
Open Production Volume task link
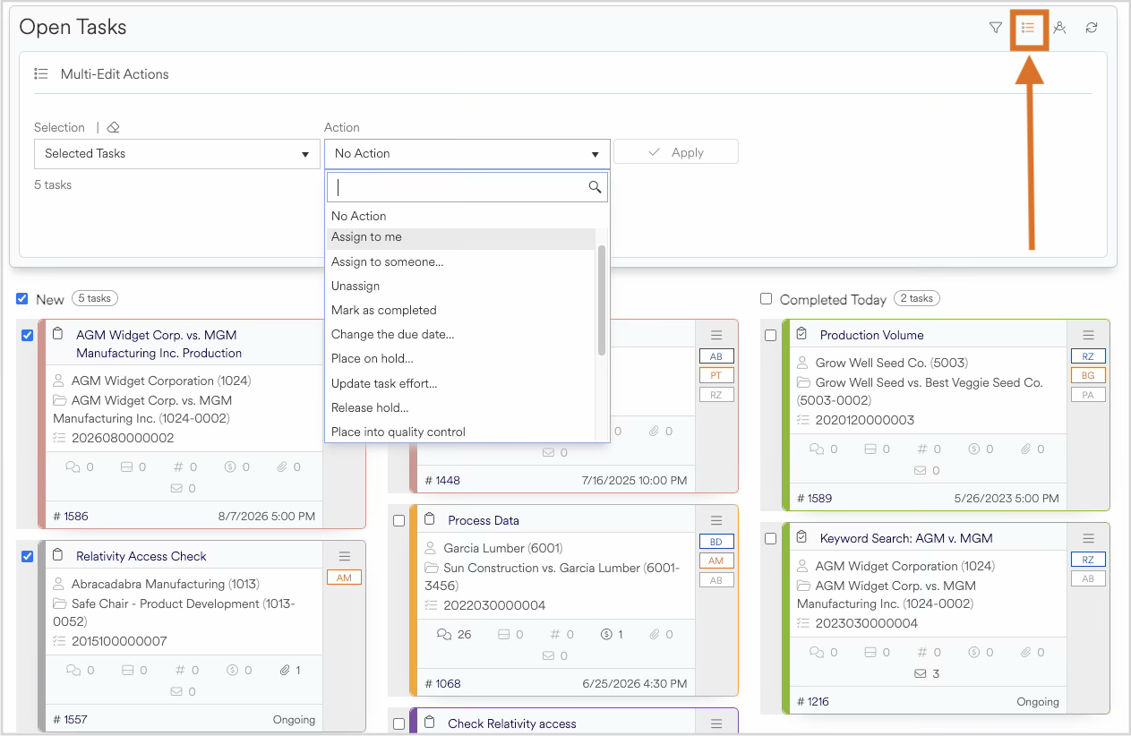click(872, 335)
